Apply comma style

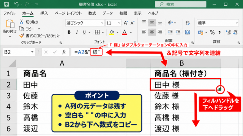coord(219,32)
